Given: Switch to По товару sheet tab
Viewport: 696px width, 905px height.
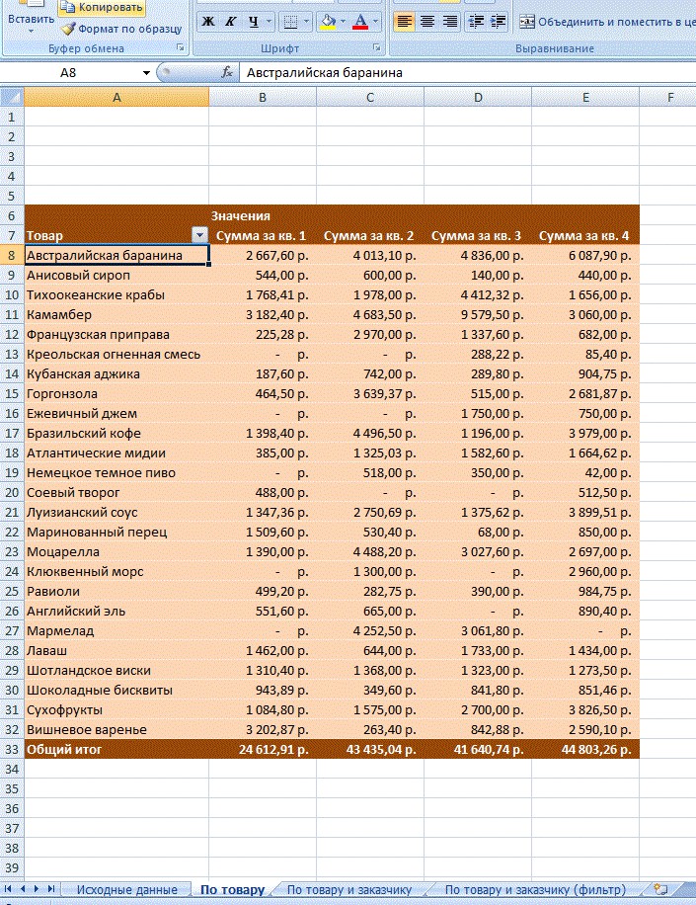Looking at the screenshot, I should [232, 889].
